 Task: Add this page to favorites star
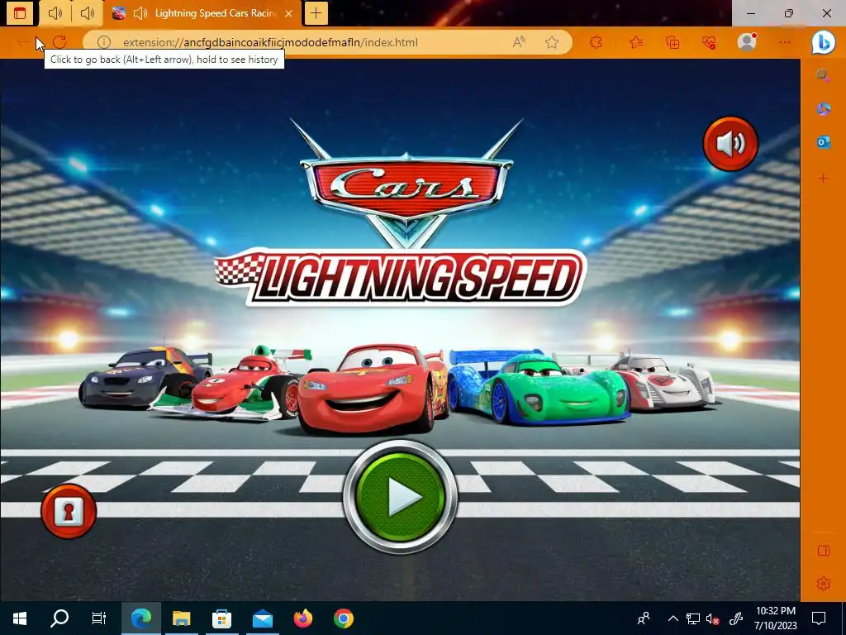point(551,42)
